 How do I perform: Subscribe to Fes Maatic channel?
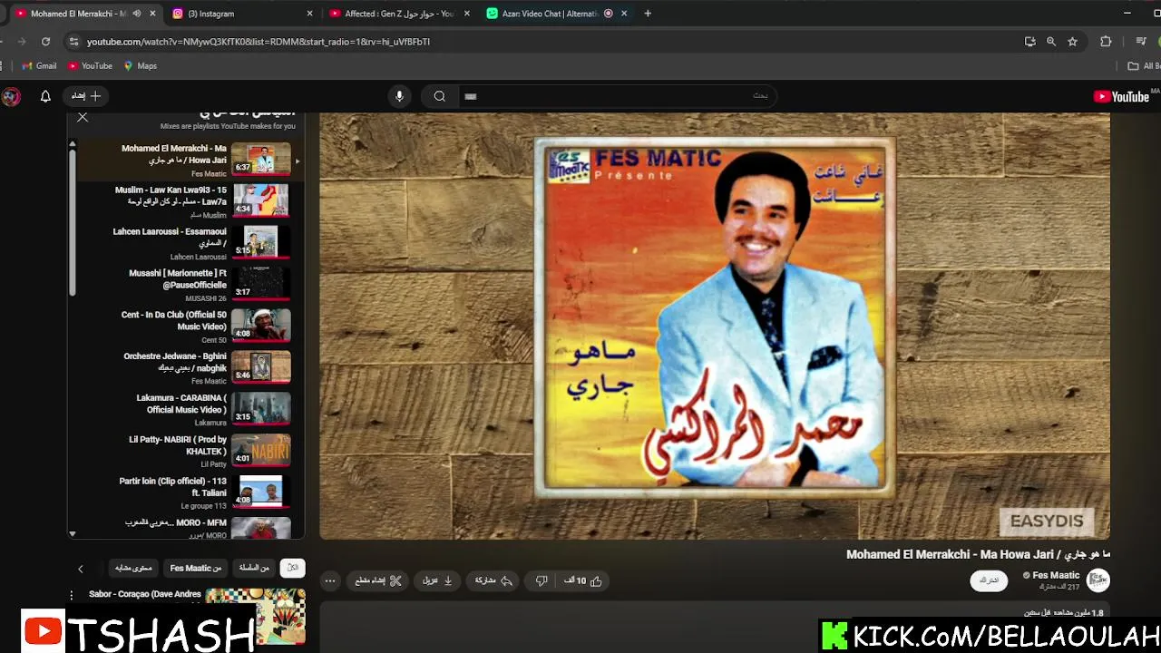click(x=989, y=580)
